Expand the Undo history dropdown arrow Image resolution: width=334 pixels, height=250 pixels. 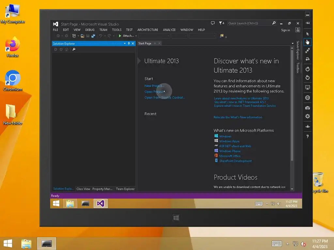click(x=105, y=36)
